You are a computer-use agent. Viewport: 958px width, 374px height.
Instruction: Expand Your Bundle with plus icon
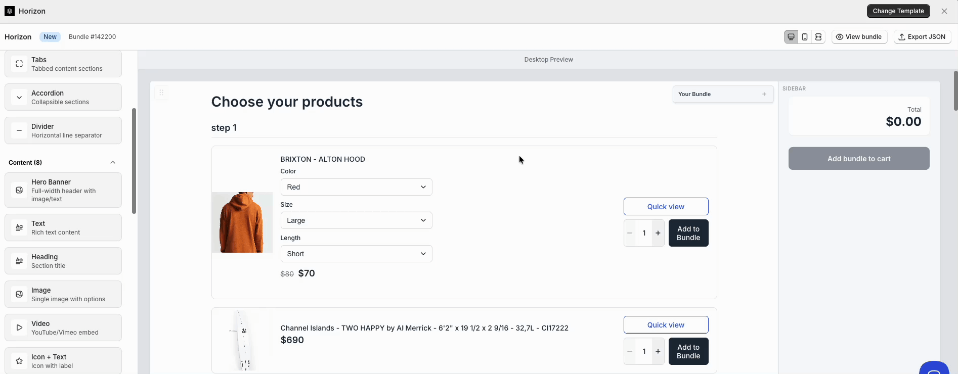(x=764, y=94)
